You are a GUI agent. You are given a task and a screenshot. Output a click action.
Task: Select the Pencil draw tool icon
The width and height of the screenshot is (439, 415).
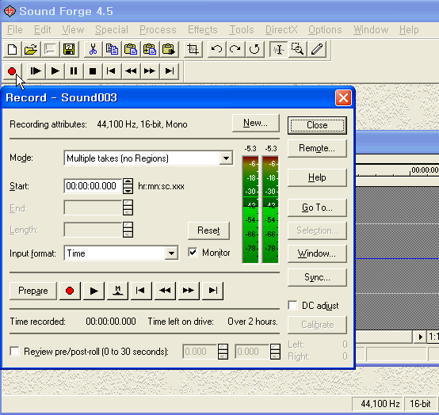click(317, 50)
